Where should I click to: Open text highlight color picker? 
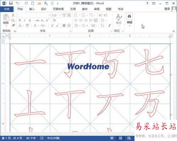point(27,25)
